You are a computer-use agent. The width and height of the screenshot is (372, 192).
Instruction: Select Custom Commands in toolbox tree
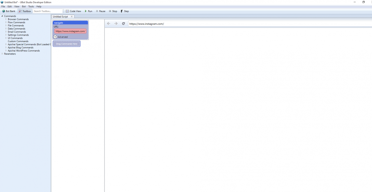[18, 41]
